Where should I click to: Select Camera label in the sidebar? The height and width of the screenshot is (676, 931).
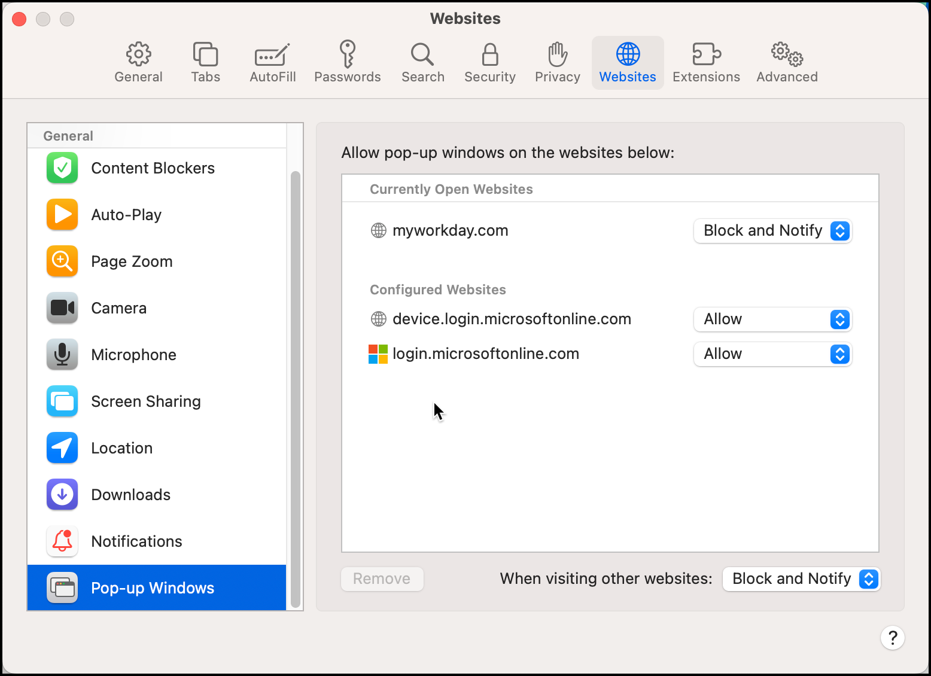pyautogui.click(x=118, y=308)
